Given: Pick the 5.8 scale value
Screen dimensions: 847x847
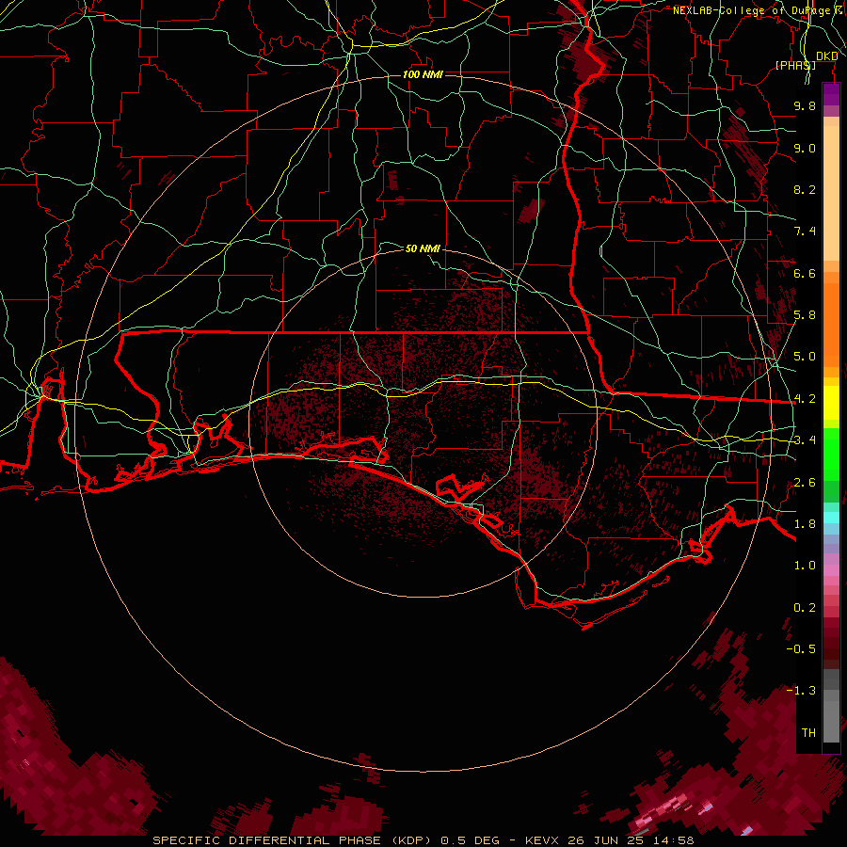Looking at the screenshot, I should [805, 315].
